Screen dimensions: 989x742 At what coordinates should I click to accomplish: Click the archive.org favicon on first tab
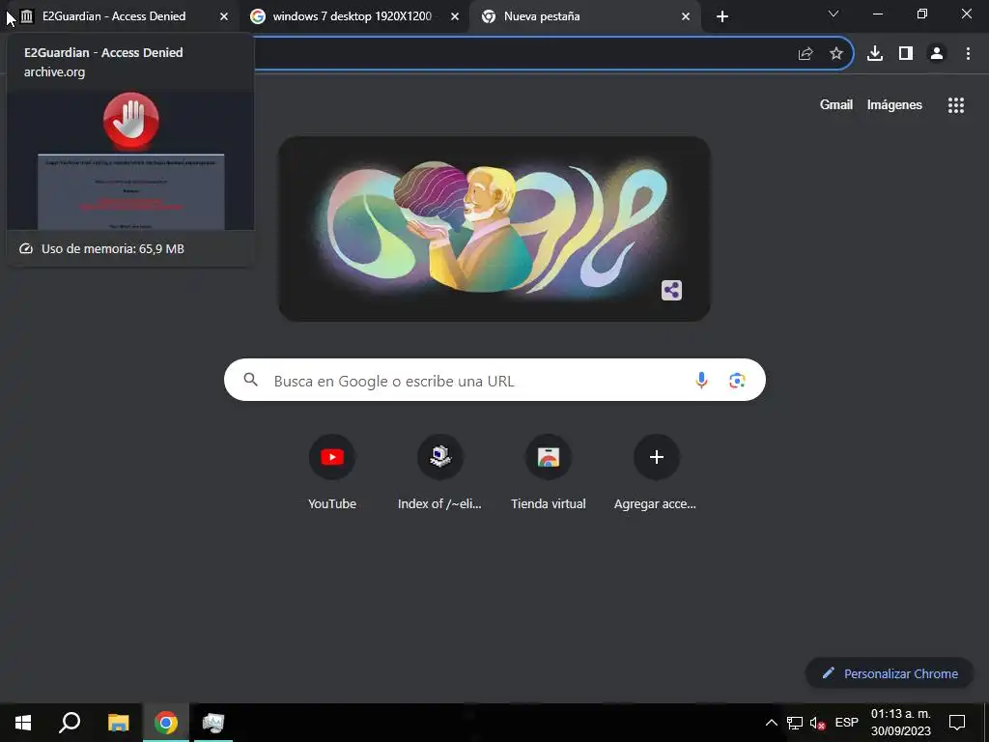[x=26, y=16]
